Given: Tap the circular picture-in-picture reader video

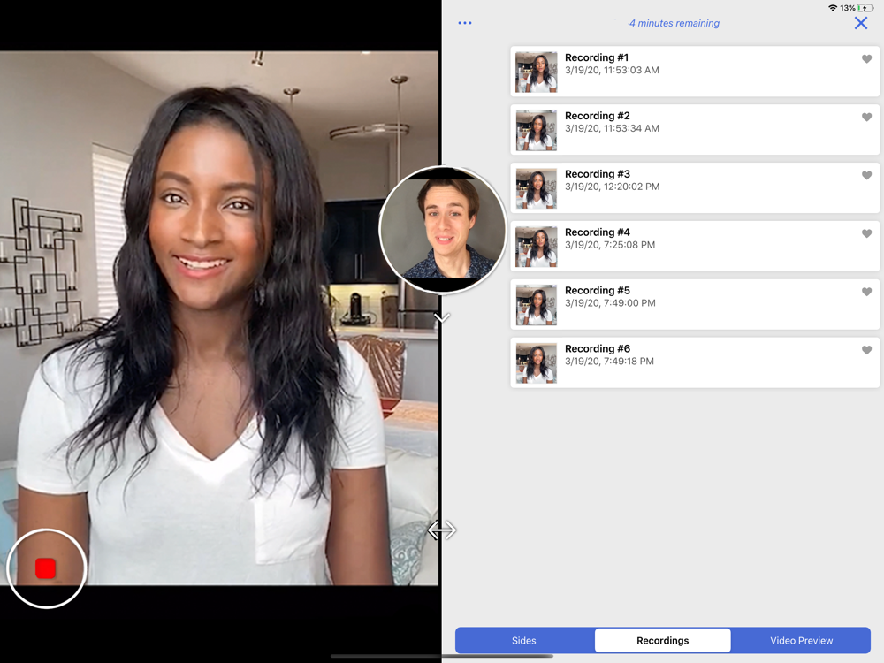Looking at the screenshot, I should (443, 230).
